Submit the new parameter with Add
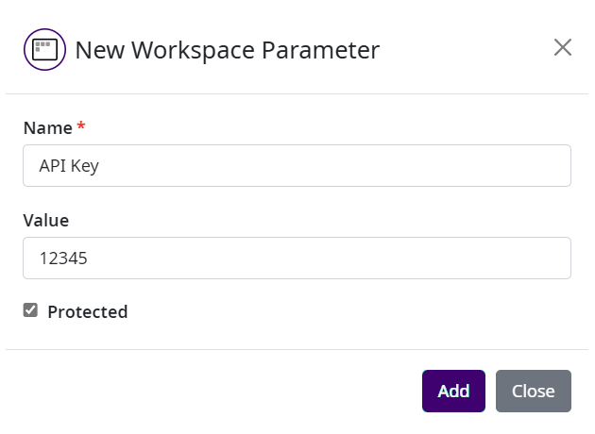595x434 pixels. 453,391
